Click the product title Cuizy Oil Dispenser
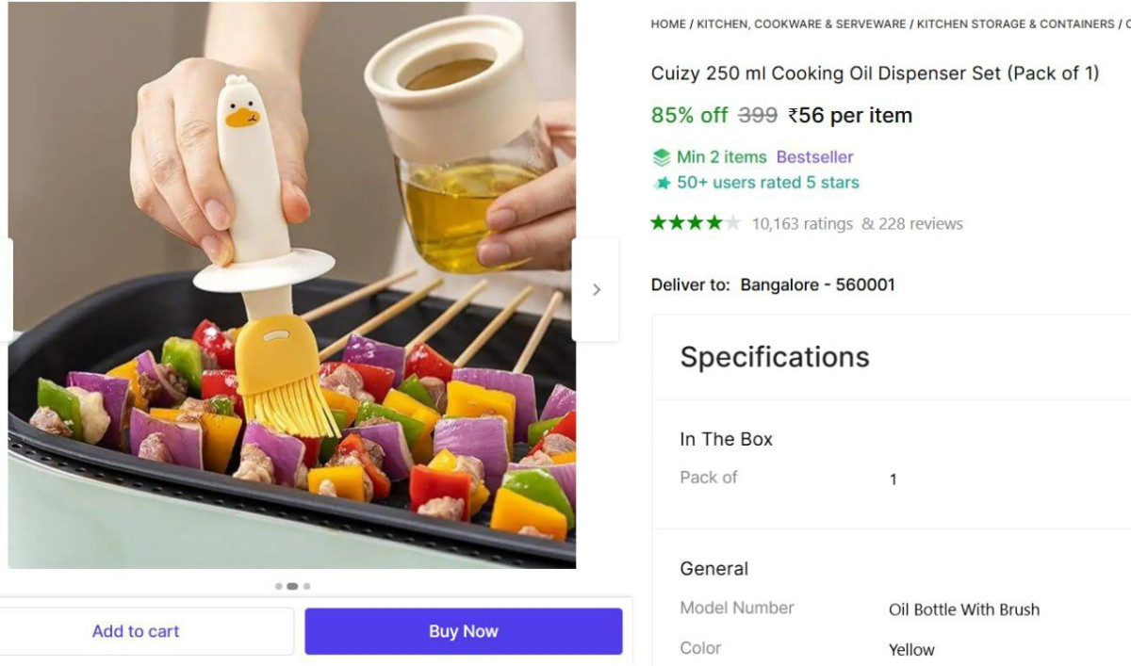The width and height of the screenshot is (1131, 666). coord(875,73)
